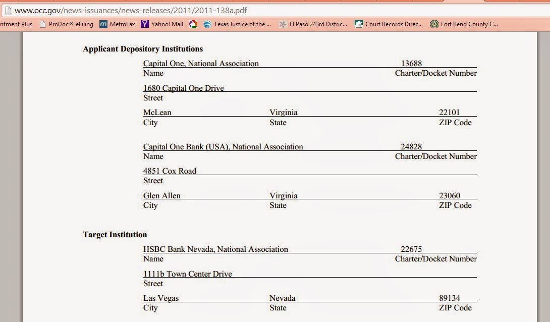The image size is (550, 322).
Task: Click the city 'McLean'
Action: 157,113
